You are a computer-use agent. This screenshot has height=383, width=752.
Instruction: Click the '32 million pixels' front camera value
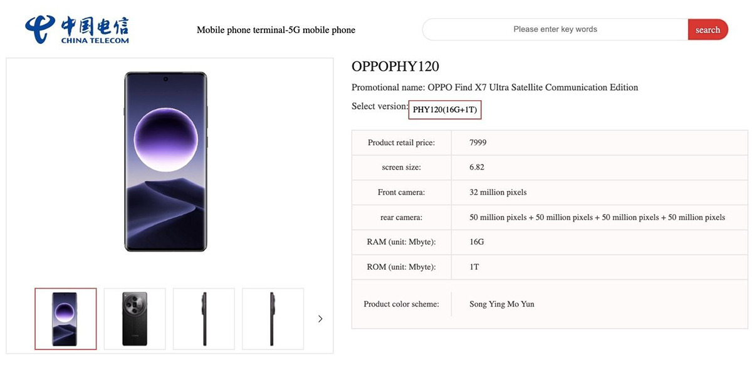(498, 192)
